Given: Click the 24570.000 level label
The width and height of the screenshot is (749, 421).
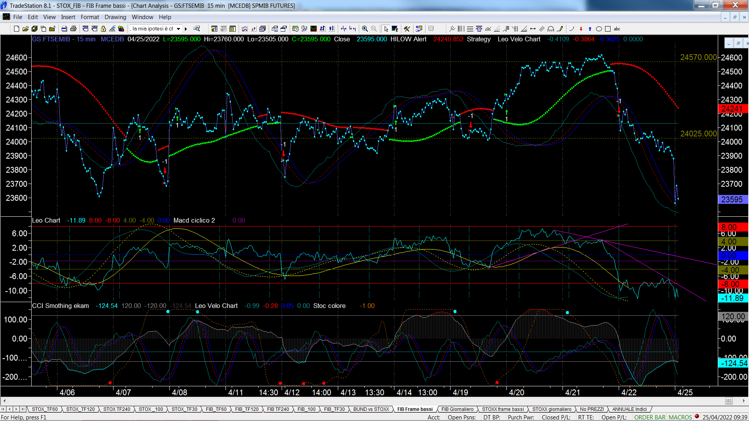Looking at the screenshot, I should 698,57.
